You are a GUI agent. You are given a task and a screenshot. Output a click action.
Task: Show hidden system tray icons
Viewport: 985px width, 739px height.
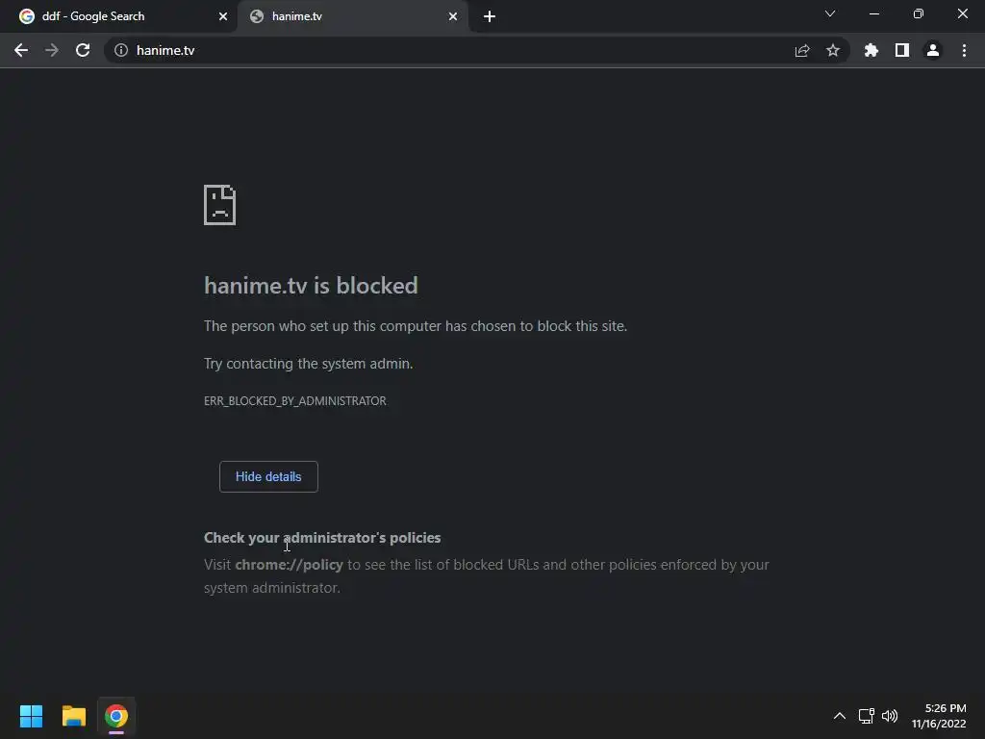(839, 716)
